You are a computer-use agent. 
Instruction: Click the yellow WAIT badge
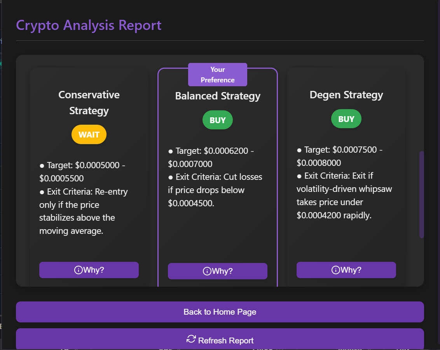pos(89,135)
